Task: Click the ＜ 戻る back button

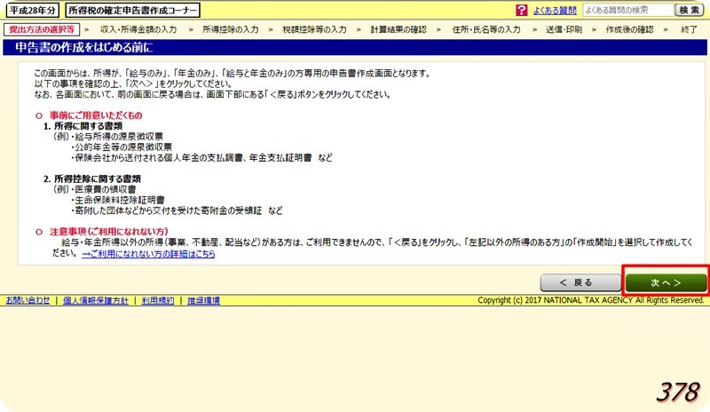Action: pos(580,282)
